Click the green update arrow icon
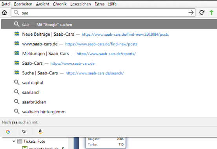 (212, 13)
